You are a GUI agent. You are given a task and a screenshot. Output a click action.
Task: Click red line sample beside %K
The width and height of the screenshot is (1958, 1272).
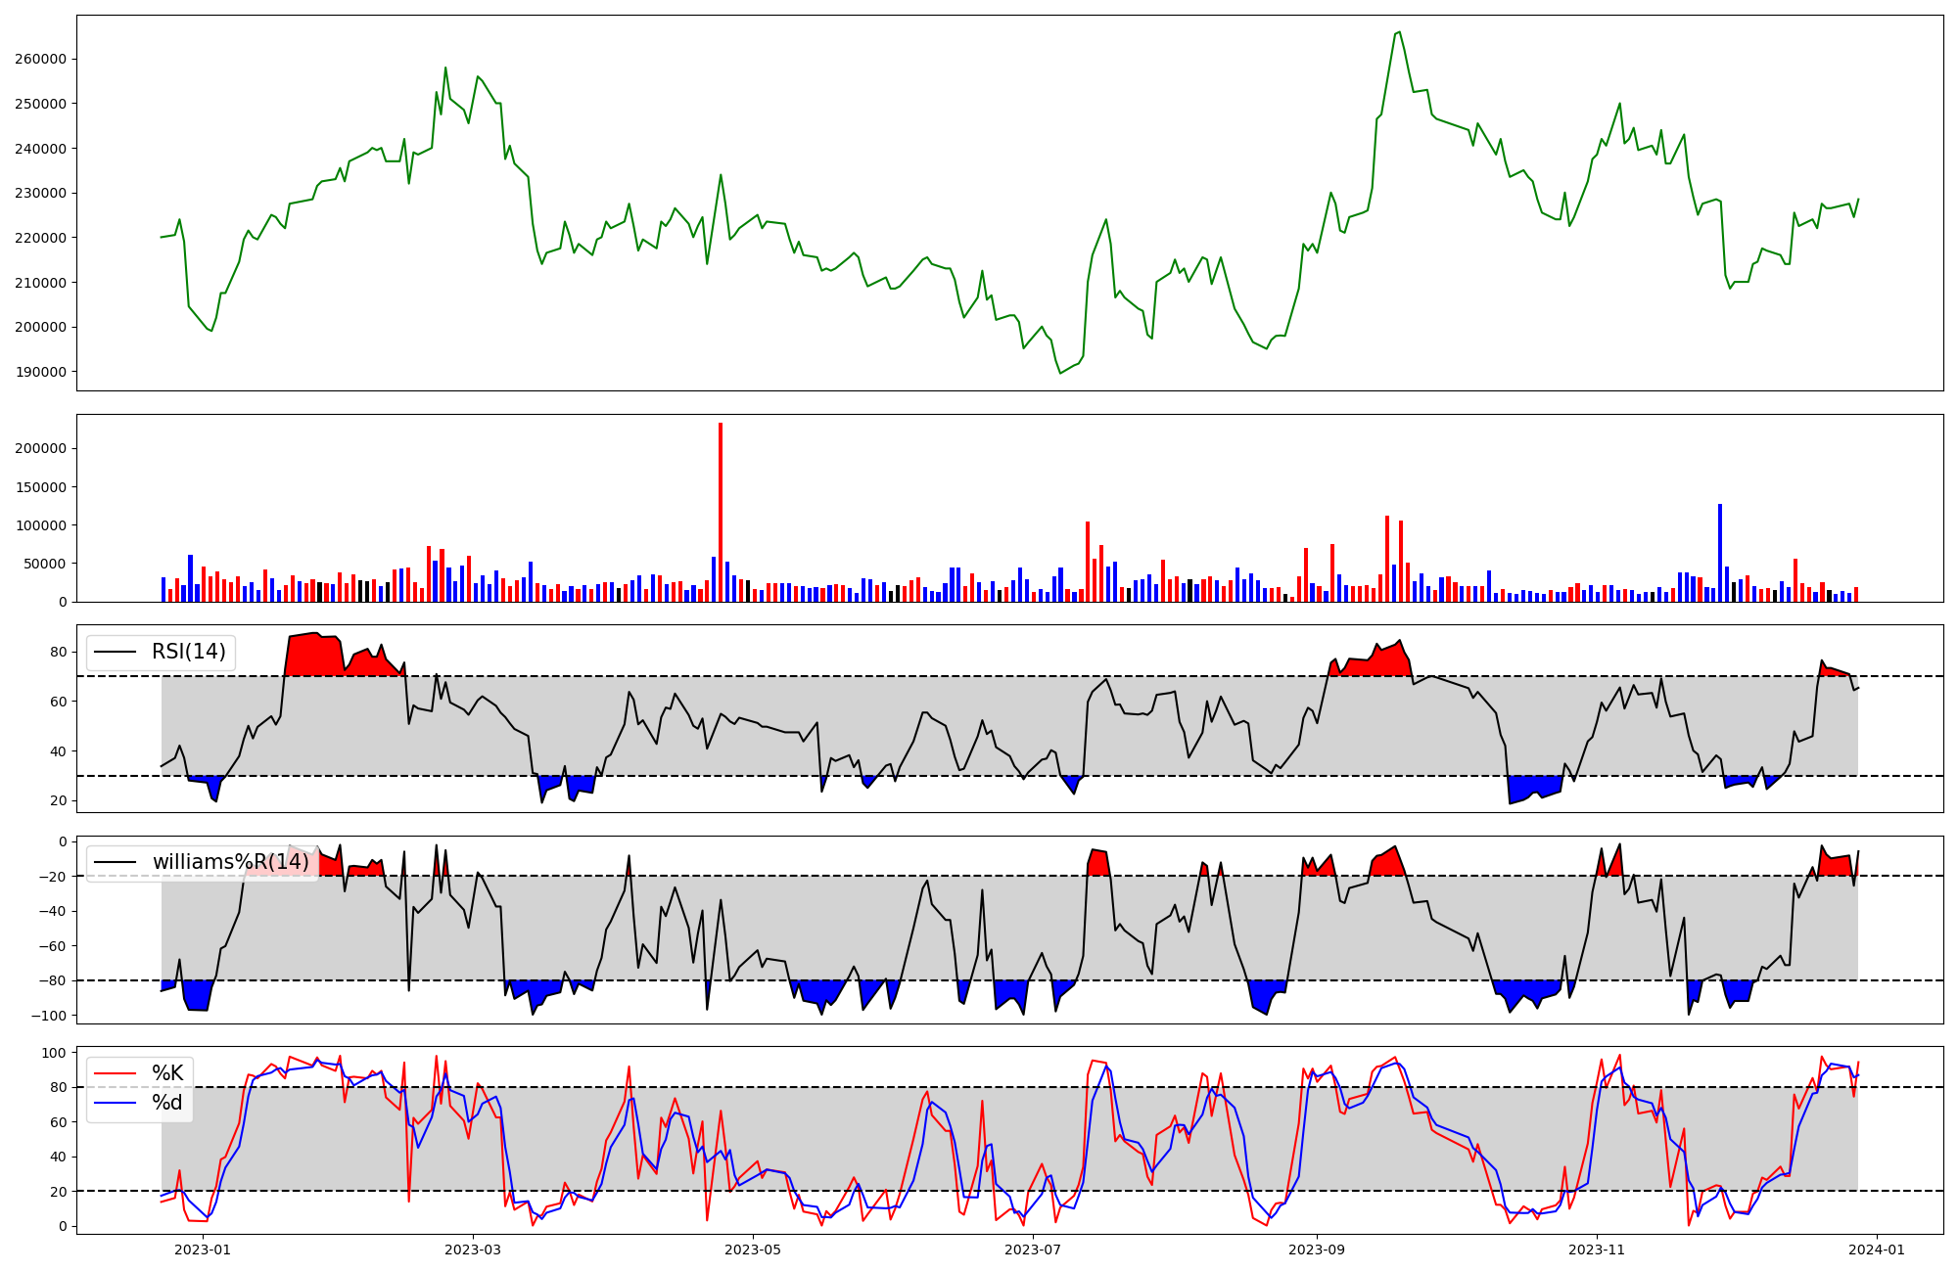point(117,1073)
